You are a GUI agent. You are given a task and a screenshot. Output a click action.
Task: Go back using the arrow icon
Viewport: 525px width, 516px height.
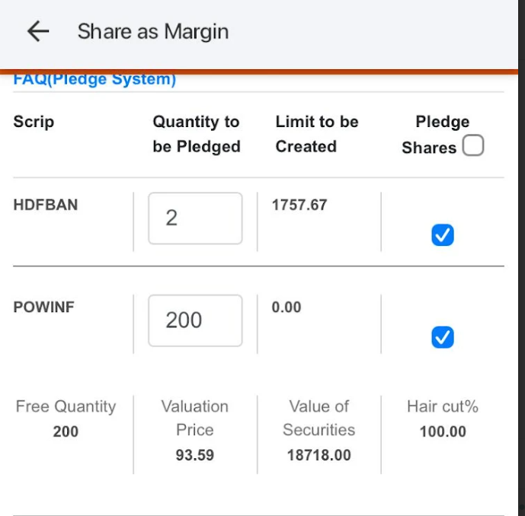coord(37,31)
